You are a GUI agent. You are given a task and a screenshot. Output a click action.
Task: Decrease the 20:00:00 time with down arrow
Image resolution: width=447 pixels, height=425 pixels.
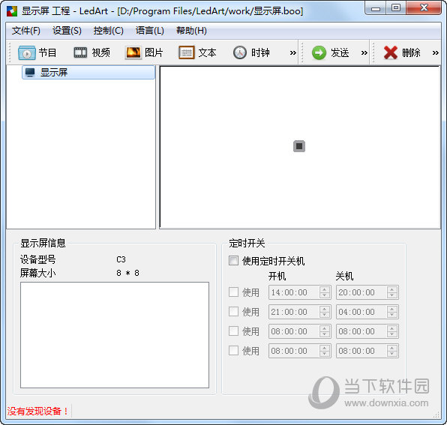[392, 295]
